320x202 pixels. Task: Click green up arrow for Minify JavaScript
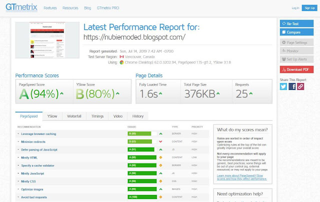tap(160, 173)
